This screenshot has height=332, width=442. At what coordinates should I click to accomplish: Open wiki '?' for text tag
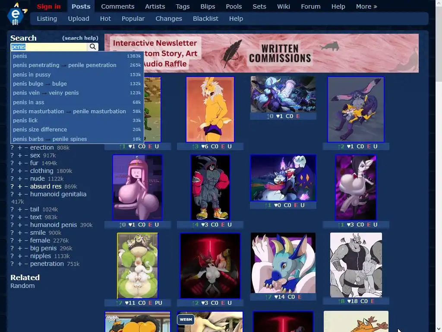(12, 217)
